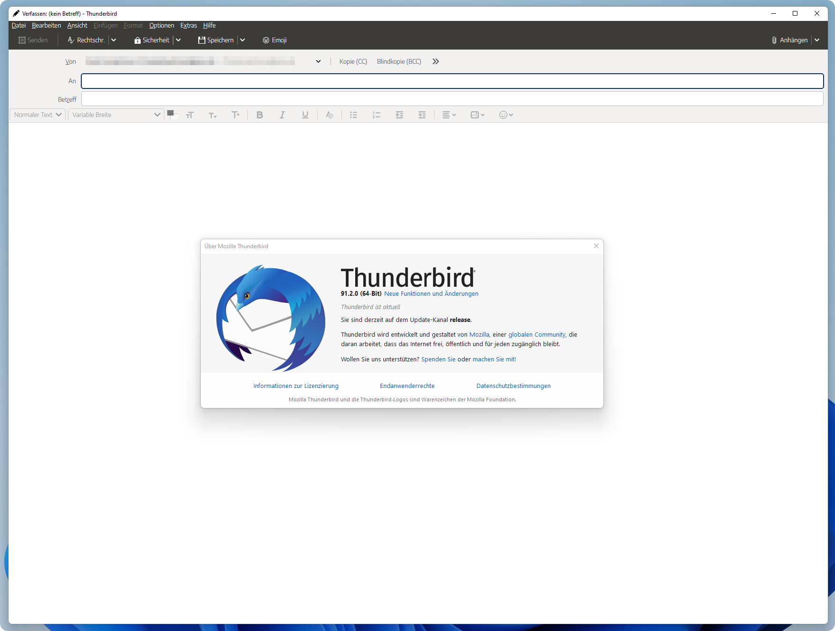Click the Thunderbird logo in the dialog

pos(271,318)
